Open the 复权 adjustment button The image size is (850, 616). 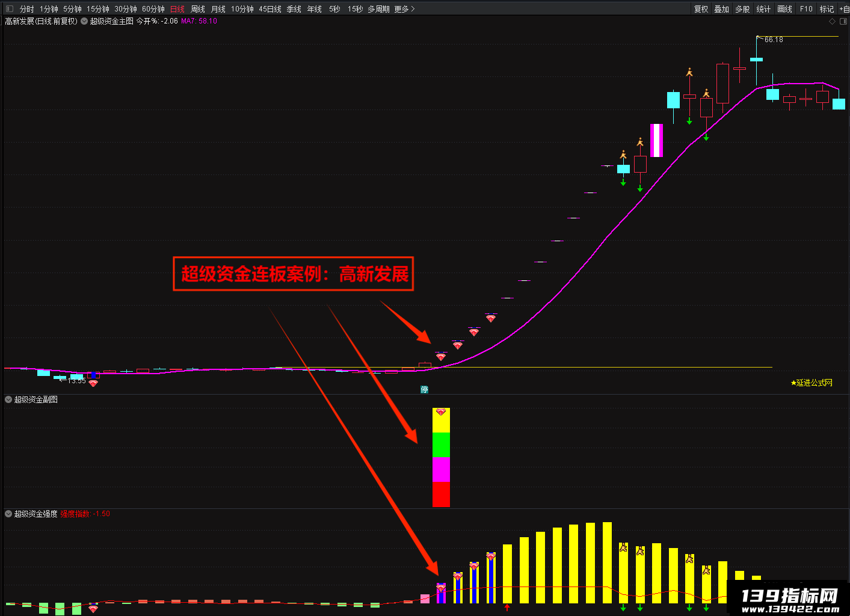[701, 9]
